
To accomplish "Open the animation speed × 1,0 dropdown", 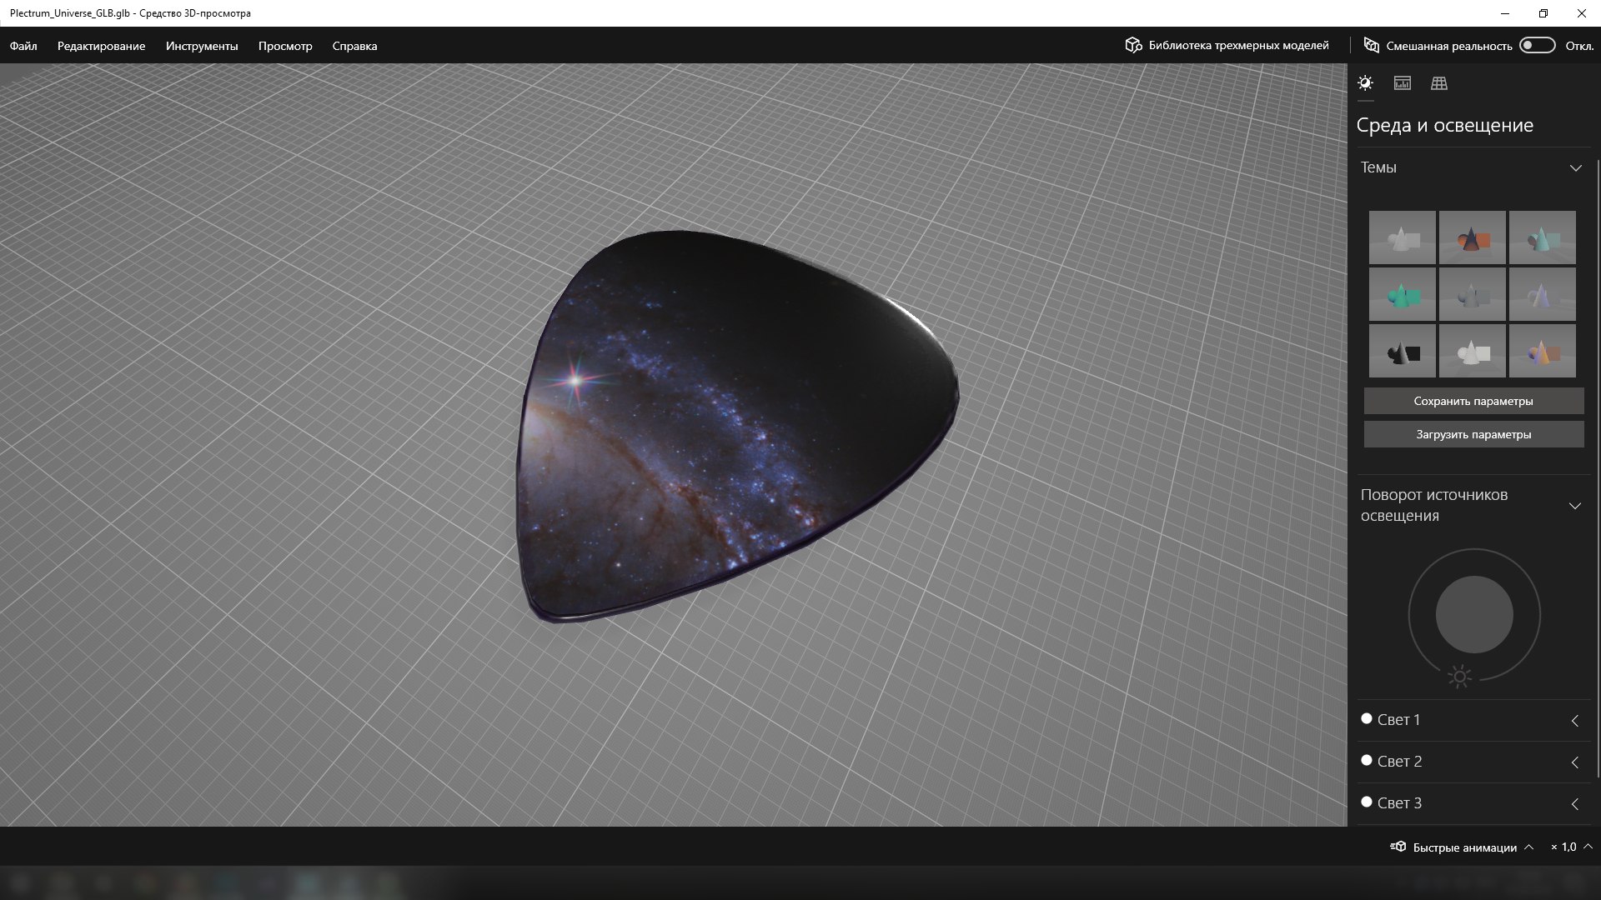I will (x=1572, y=847).
